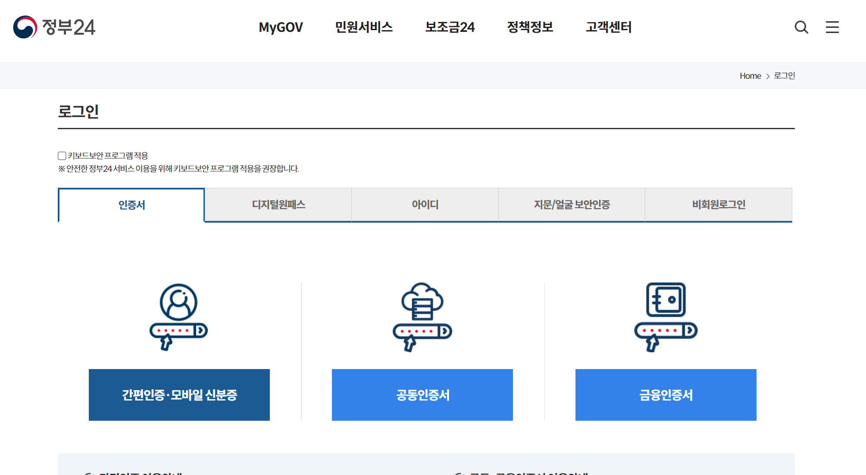
Task: Open the hamburger full menu icon
Action: pyautogui.click(x=832, y=27)
